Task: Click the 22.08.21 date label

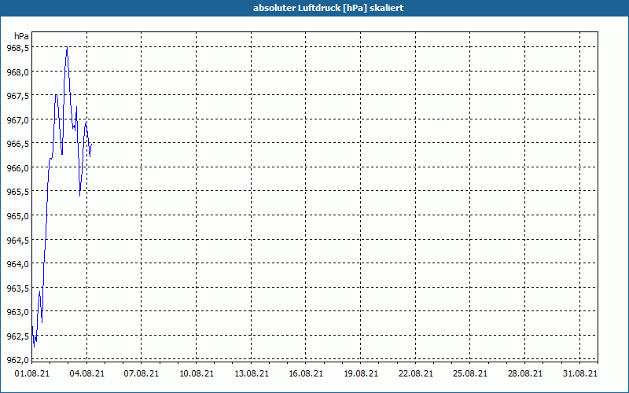Action: (x=416, y=374)
